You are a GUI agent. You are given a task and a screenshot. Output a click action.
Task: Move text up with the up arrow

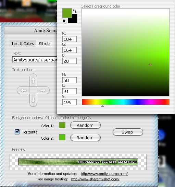click(33, 80)
